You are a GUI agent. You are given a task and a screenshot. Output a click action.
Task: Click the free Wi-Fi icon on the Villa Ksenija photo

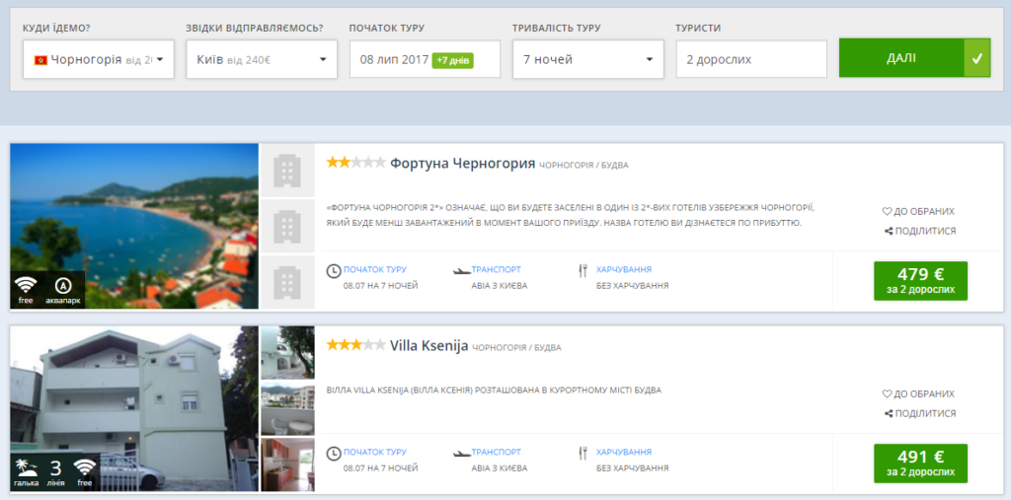(85, 473)
